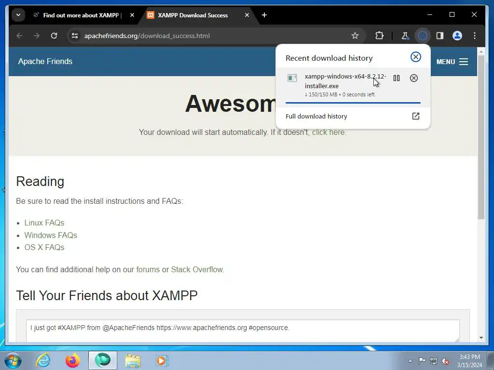Click the download progress bar
The height and width of the screenshot is (370, 494).
[353, 103]
